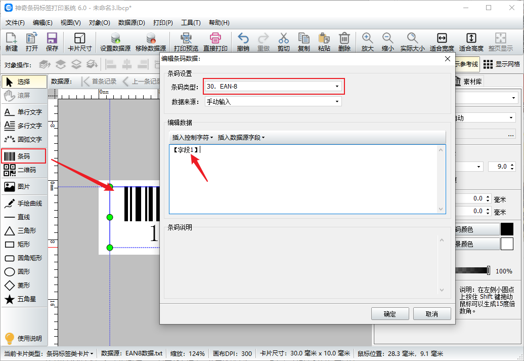
Task: Open 插入控制字符 dropdown
Action: coord(193,138)
